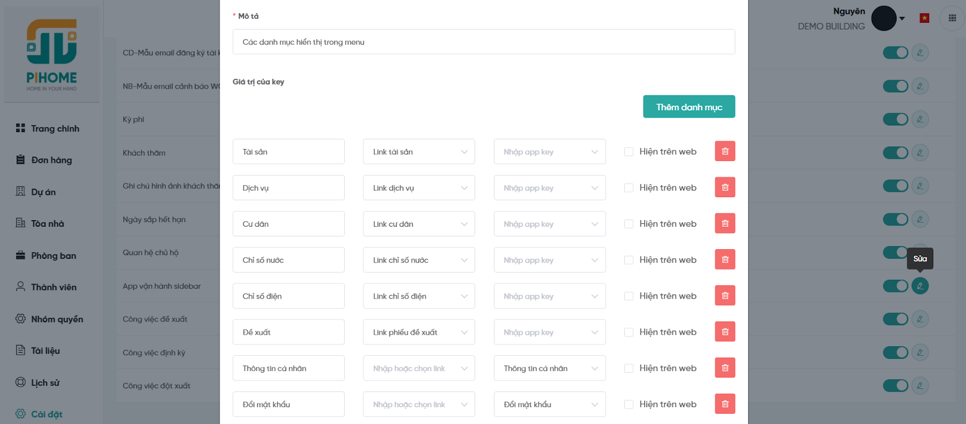Delete the Đề xuất row using trash icon
The image size is (966, 424).
(x=724, y=332)
